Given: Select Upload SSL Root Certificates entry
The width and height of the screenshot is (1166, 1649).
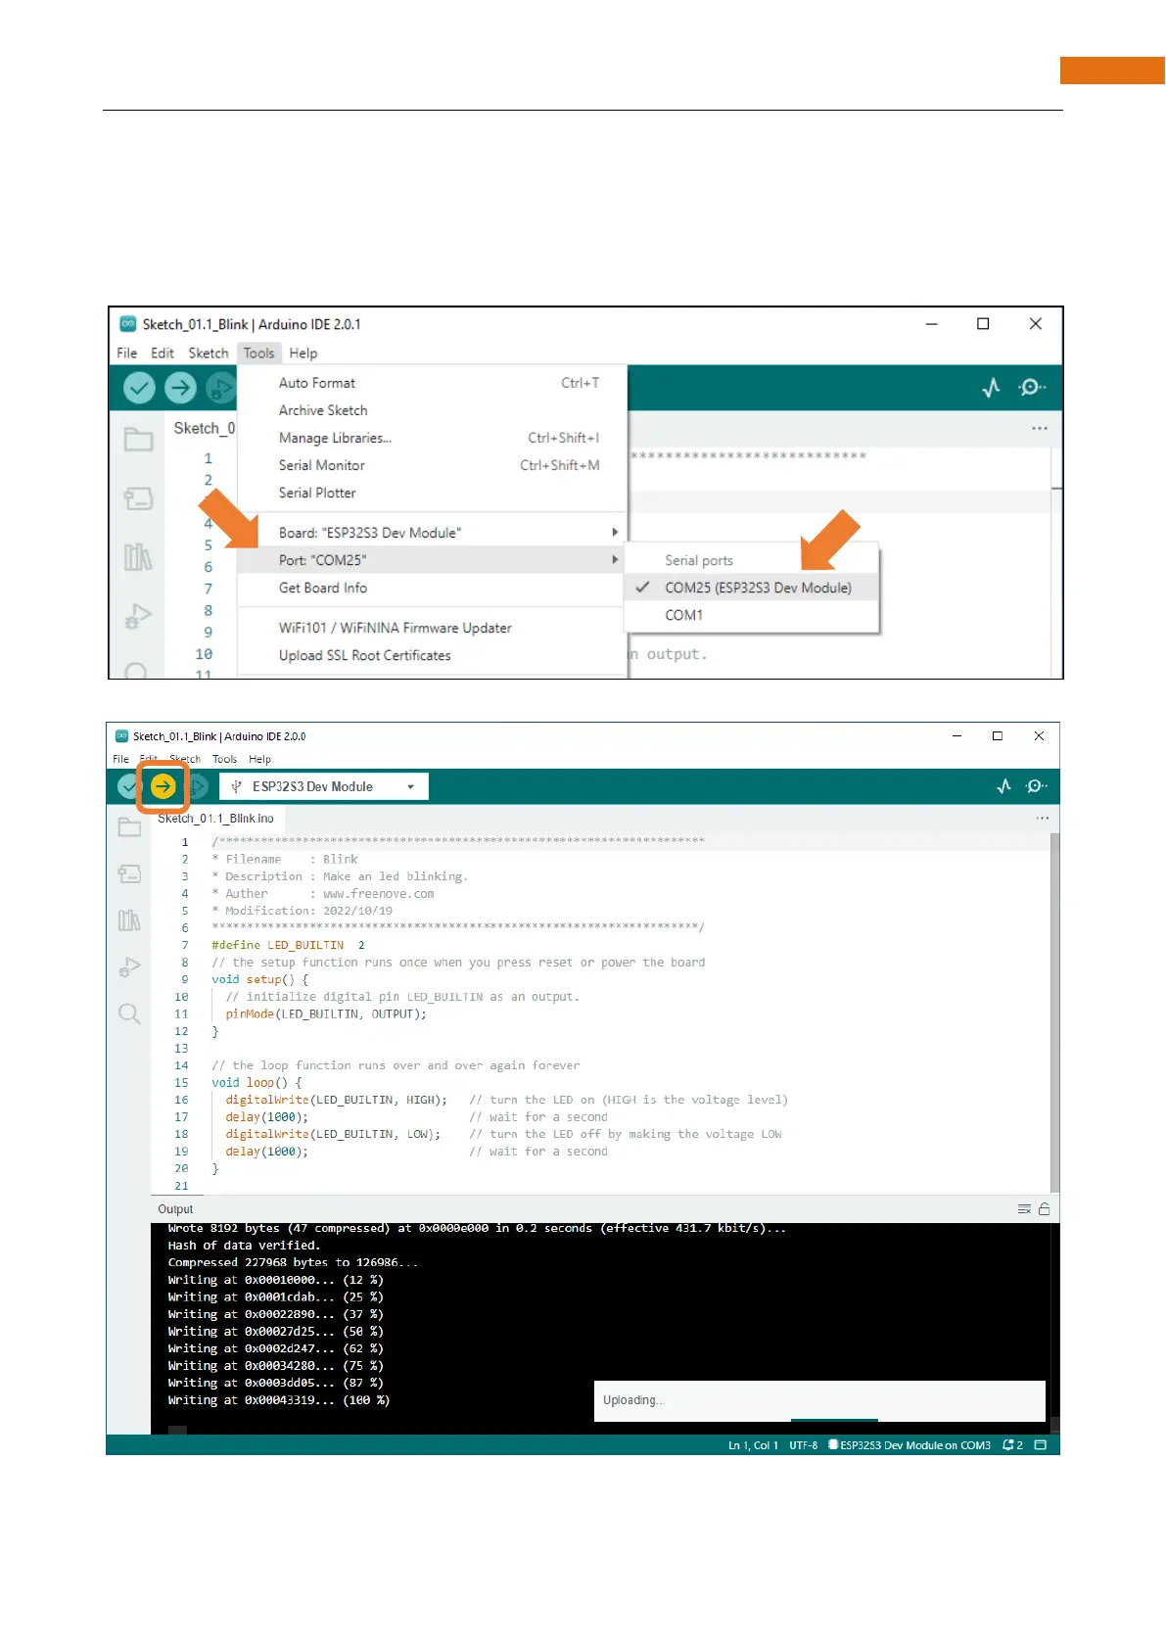Looking at the screenshot, I should [433, 655].
